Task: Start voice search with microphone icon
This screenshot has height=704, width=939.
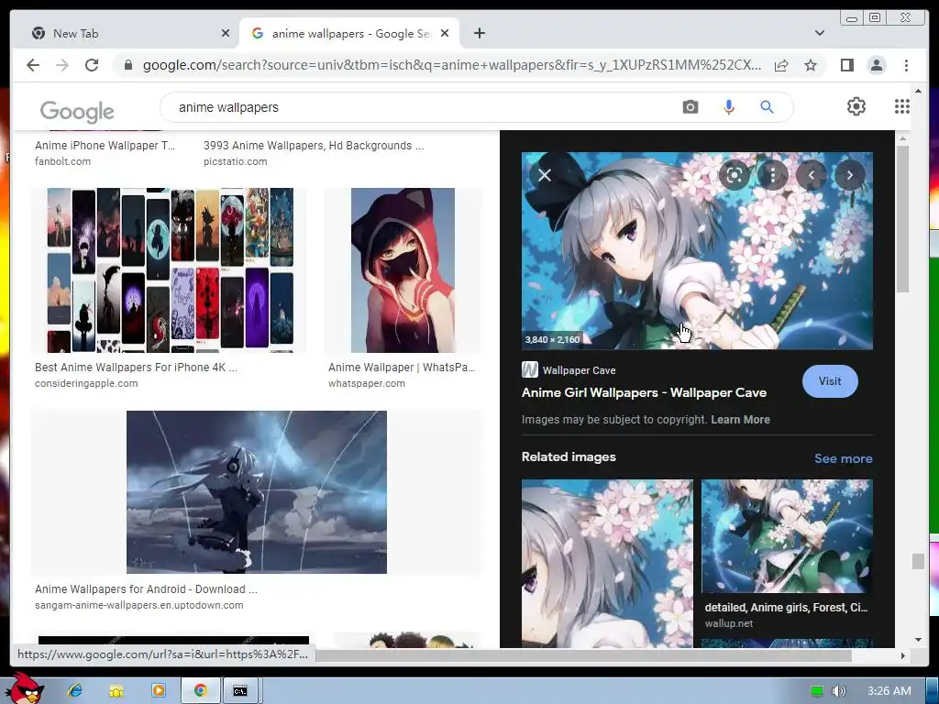Action: [729, 107]
